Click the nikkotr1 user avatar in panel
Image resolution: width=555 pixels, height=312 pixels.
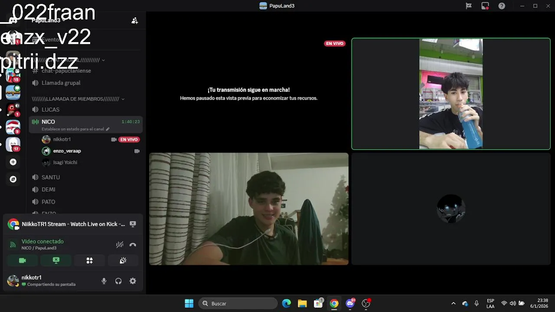[x=13, y=281]
